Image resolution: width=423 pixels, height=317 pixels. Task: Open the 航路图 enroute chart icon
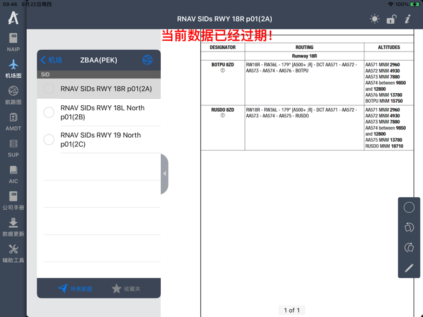[x=13, y=95]
